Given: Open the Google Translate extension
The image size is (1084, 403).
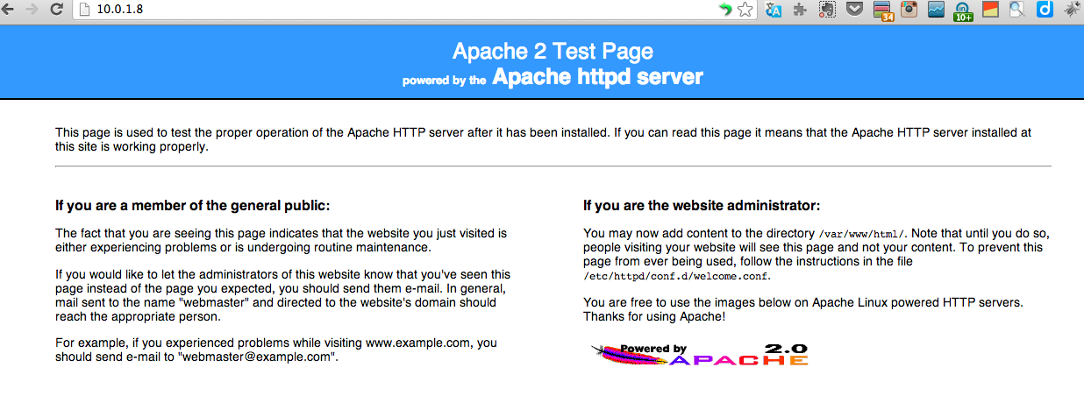Looking at the screenshot, I should point(773,10).
